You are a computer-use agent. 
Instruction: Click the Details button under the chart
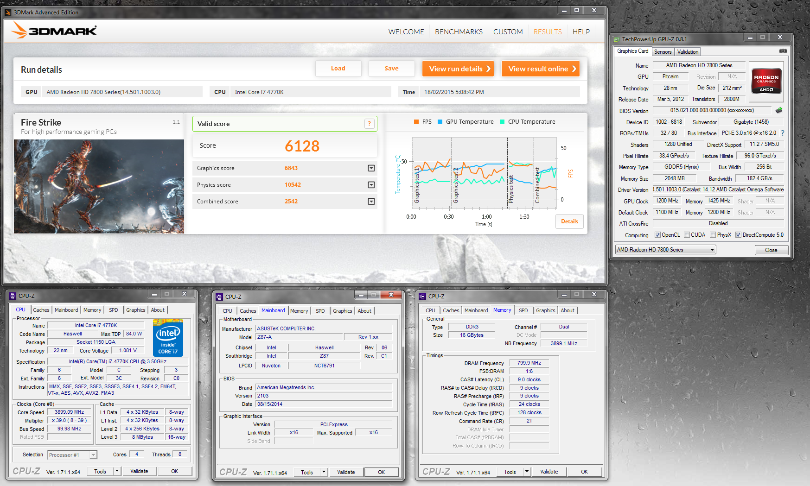569,221
